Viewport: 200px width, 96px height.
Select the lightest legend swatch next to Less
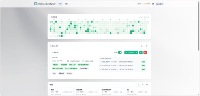[53, 36]
